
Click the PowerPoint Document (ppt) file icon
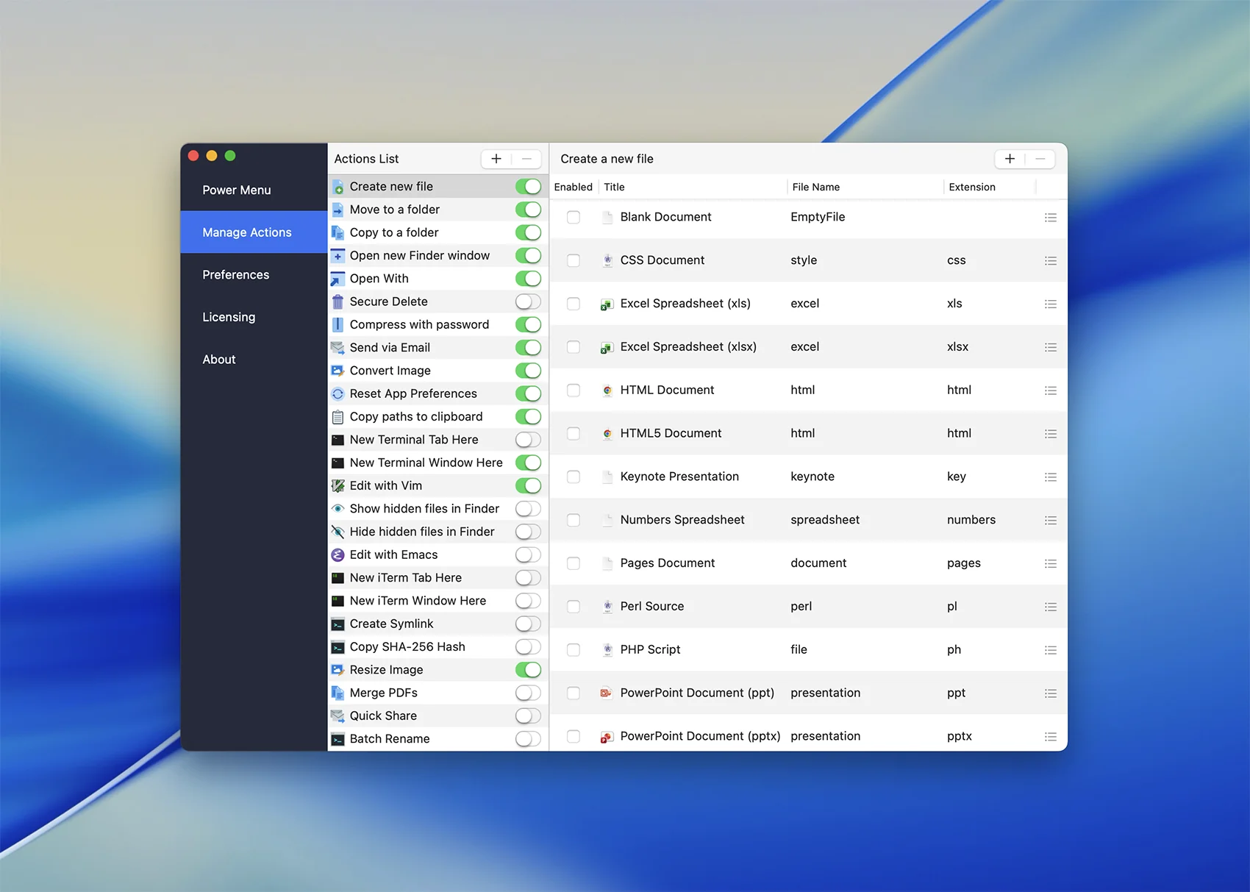pos(606,693)
